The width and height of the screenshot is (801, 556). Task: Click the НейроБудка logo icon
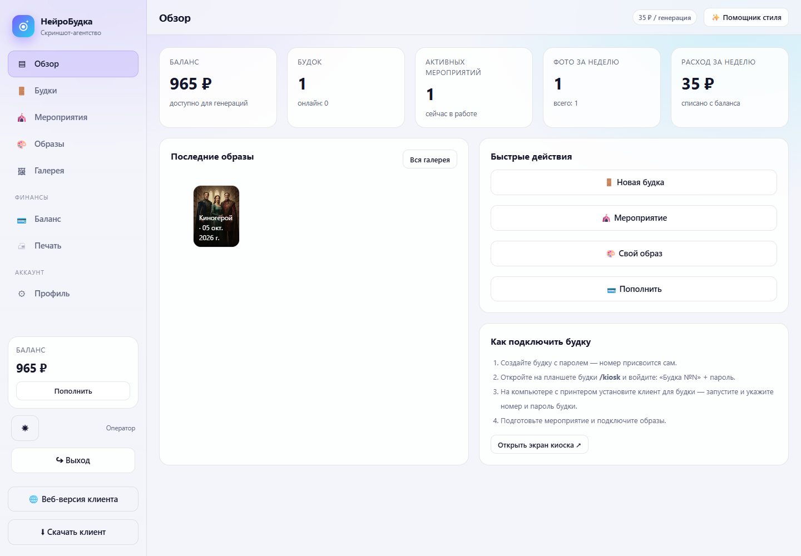tap(23, 26)
